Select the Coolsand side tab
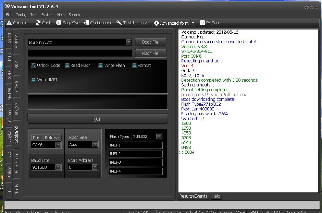This screenshot has width=322, height=213. 16,135
